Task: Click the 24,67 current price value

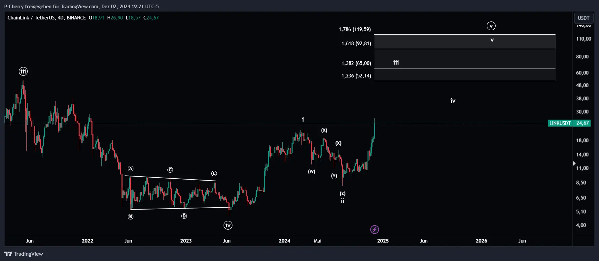Action: pos(582,123)
